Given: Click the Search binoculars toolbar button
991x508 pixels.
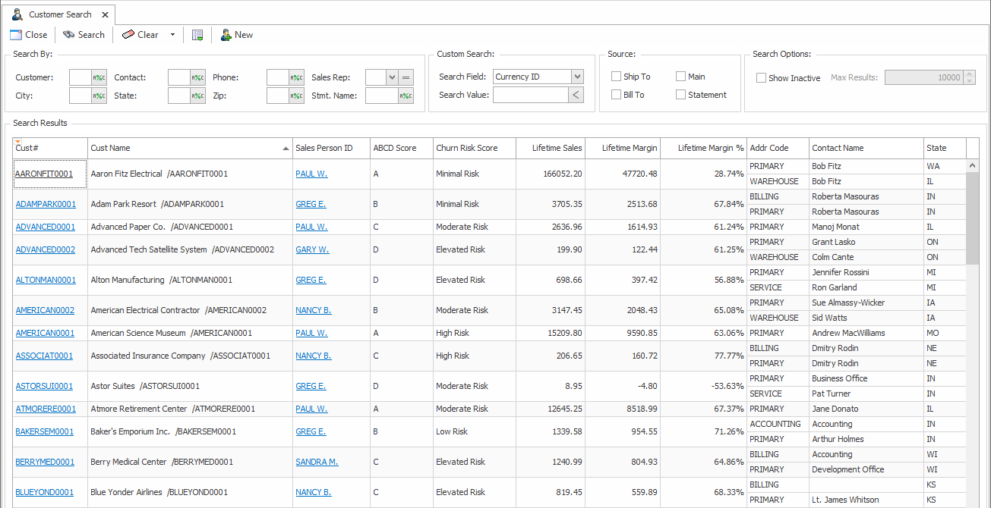Looking at the screenshot, I should click(x=84, y=35).
